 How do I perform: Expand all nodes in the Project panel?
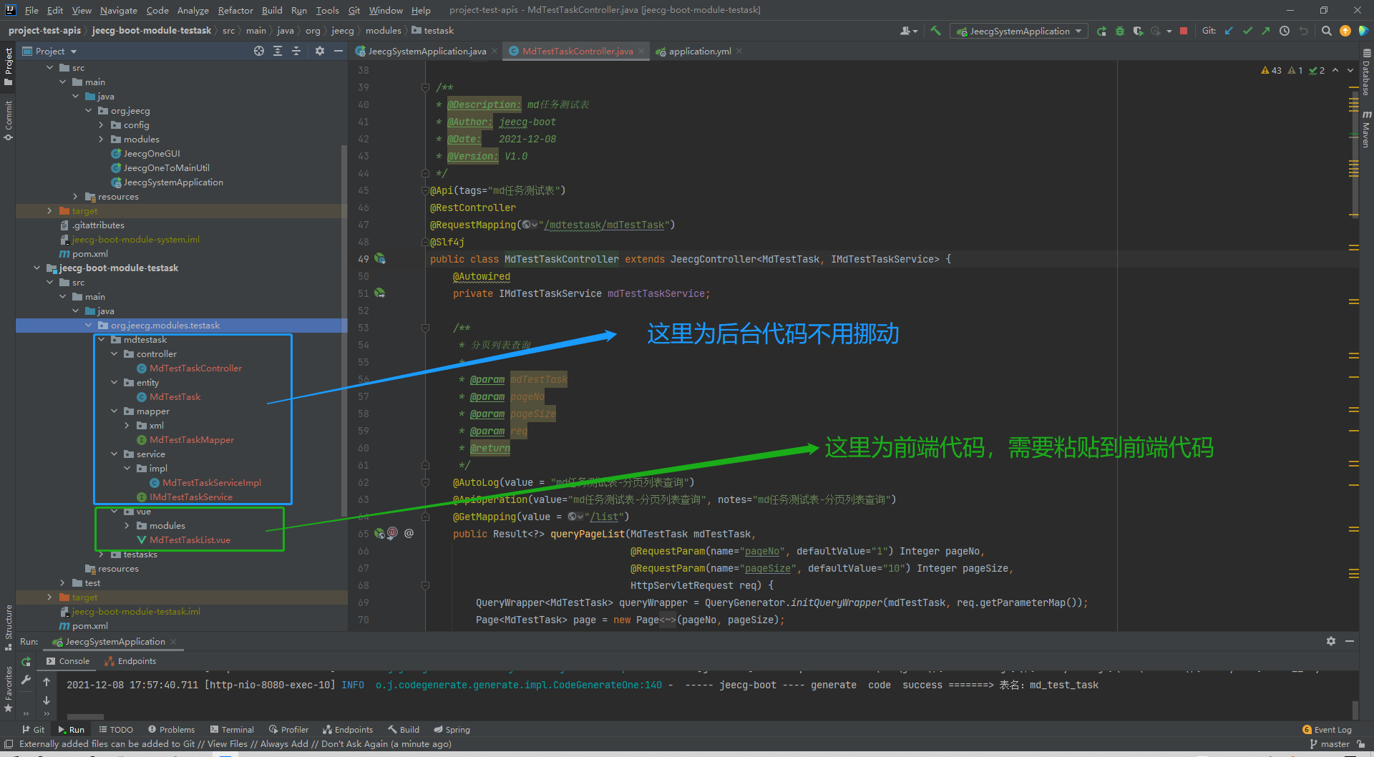coord(278,51)
